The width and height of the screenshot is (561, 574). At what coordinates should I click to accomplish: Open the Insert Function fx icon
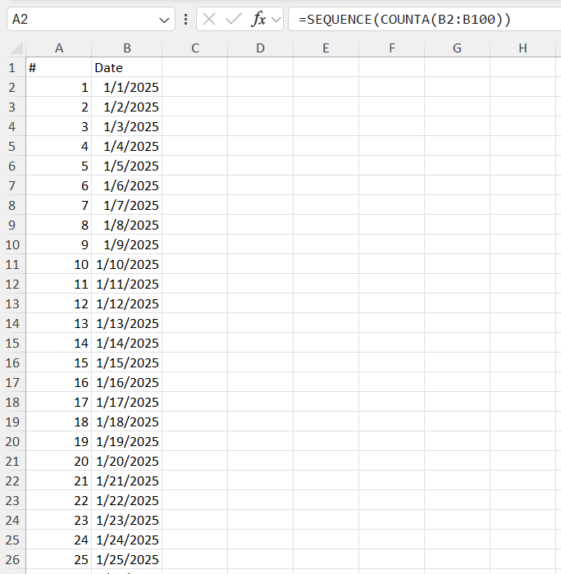coord(258,19)
